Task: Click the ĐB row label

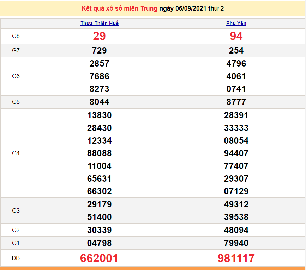Action: tap(16, 258)
